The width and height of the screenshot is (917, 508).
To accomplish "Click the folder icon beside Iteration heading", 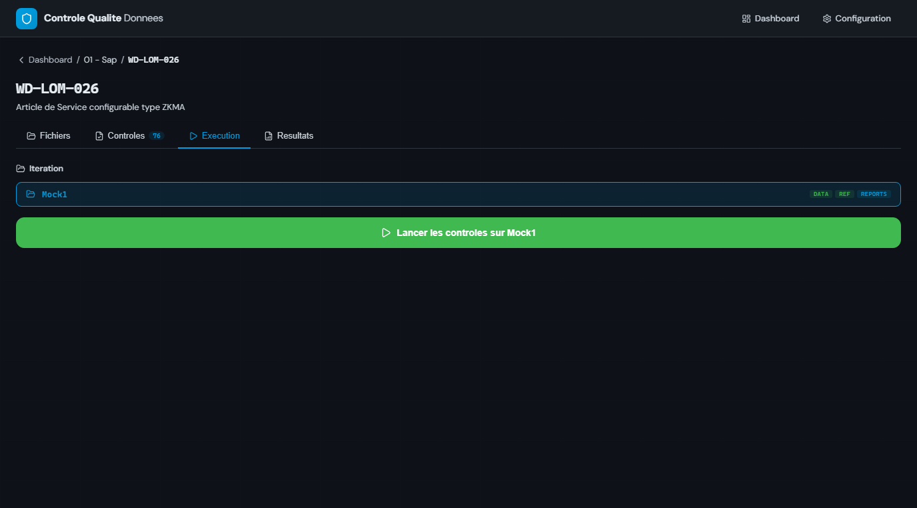I will (21, 169).
